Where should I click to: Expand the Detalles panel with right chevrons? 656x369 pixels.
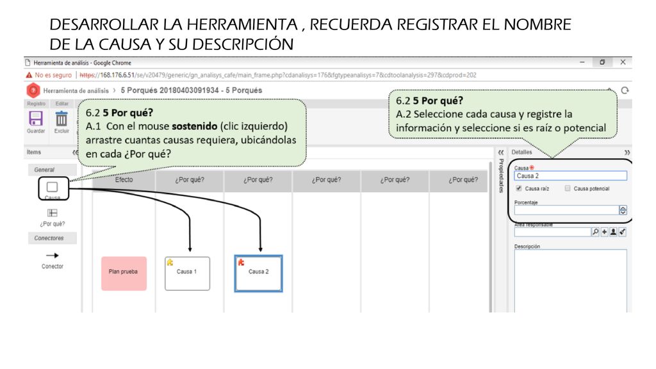pos(627,152)
